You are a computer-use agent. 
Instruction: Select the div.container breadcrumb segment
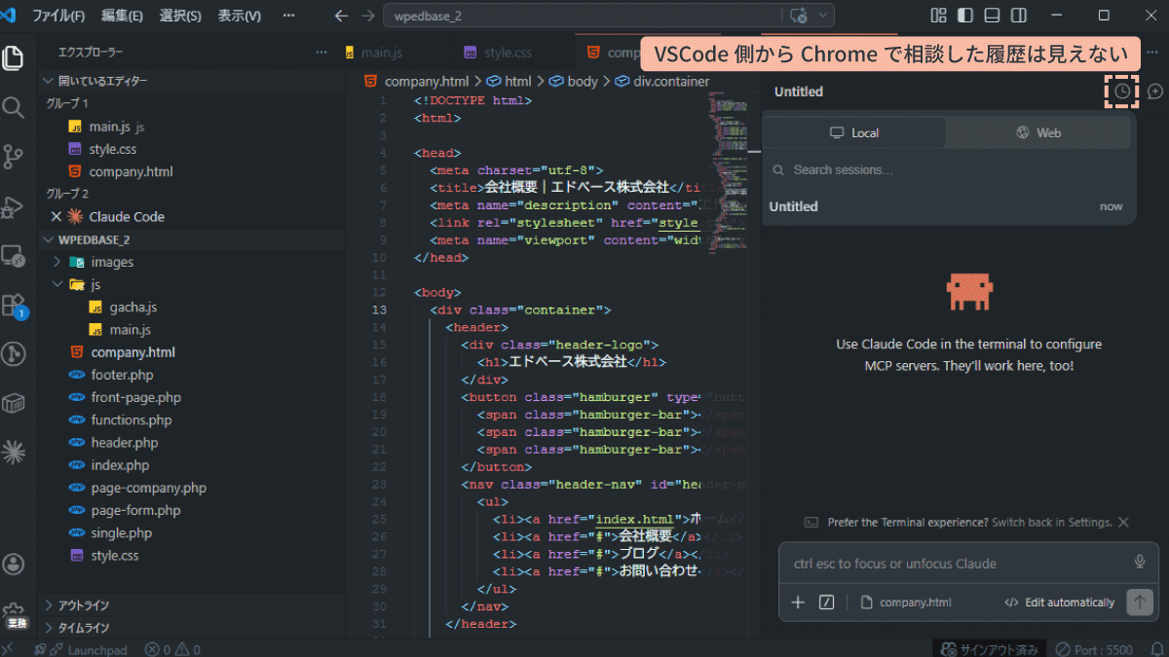662,82
